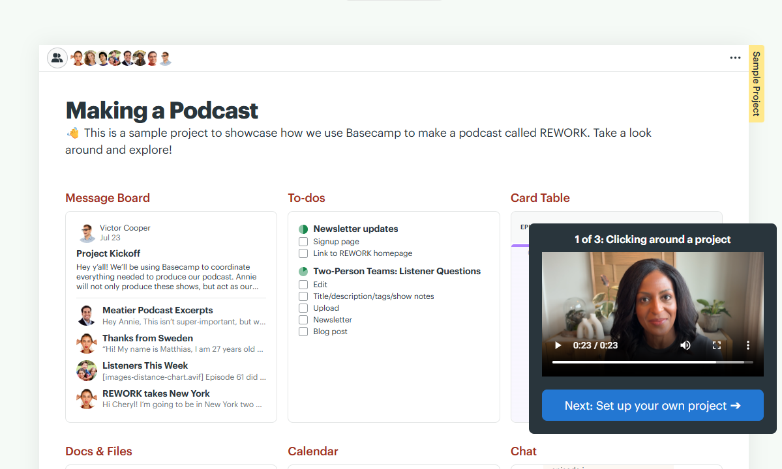Check the Title/description/tags/show notes to-do
Image resolution: width=782 pixels, height=469 pixels.
(303, 296)
